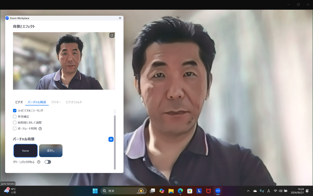The height and width of the screenshot is (196, 313).
Task: Click the microphone and location tray icon
Action: coord(262,191)
